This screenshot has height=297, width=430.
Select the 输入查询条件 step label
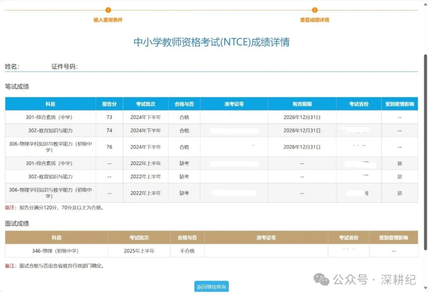point(108,20)
